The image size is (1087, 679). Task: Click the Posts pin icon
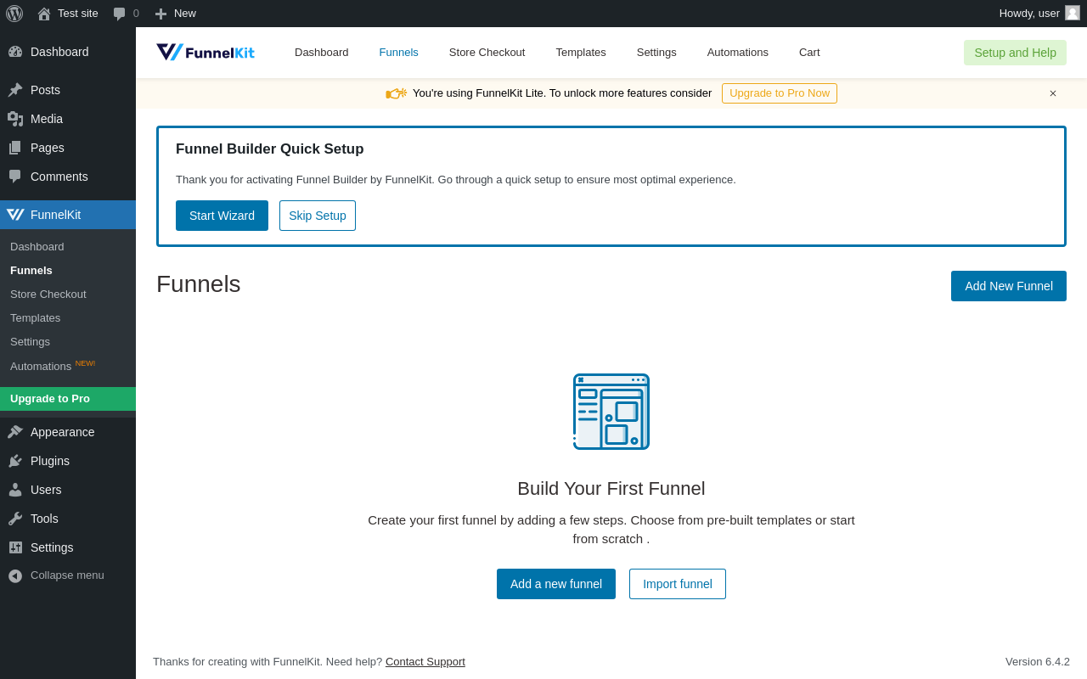15,90
